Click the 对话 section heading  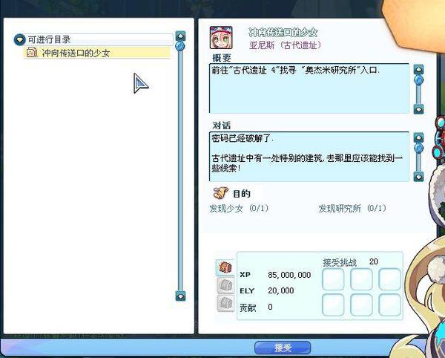(221, 126)
